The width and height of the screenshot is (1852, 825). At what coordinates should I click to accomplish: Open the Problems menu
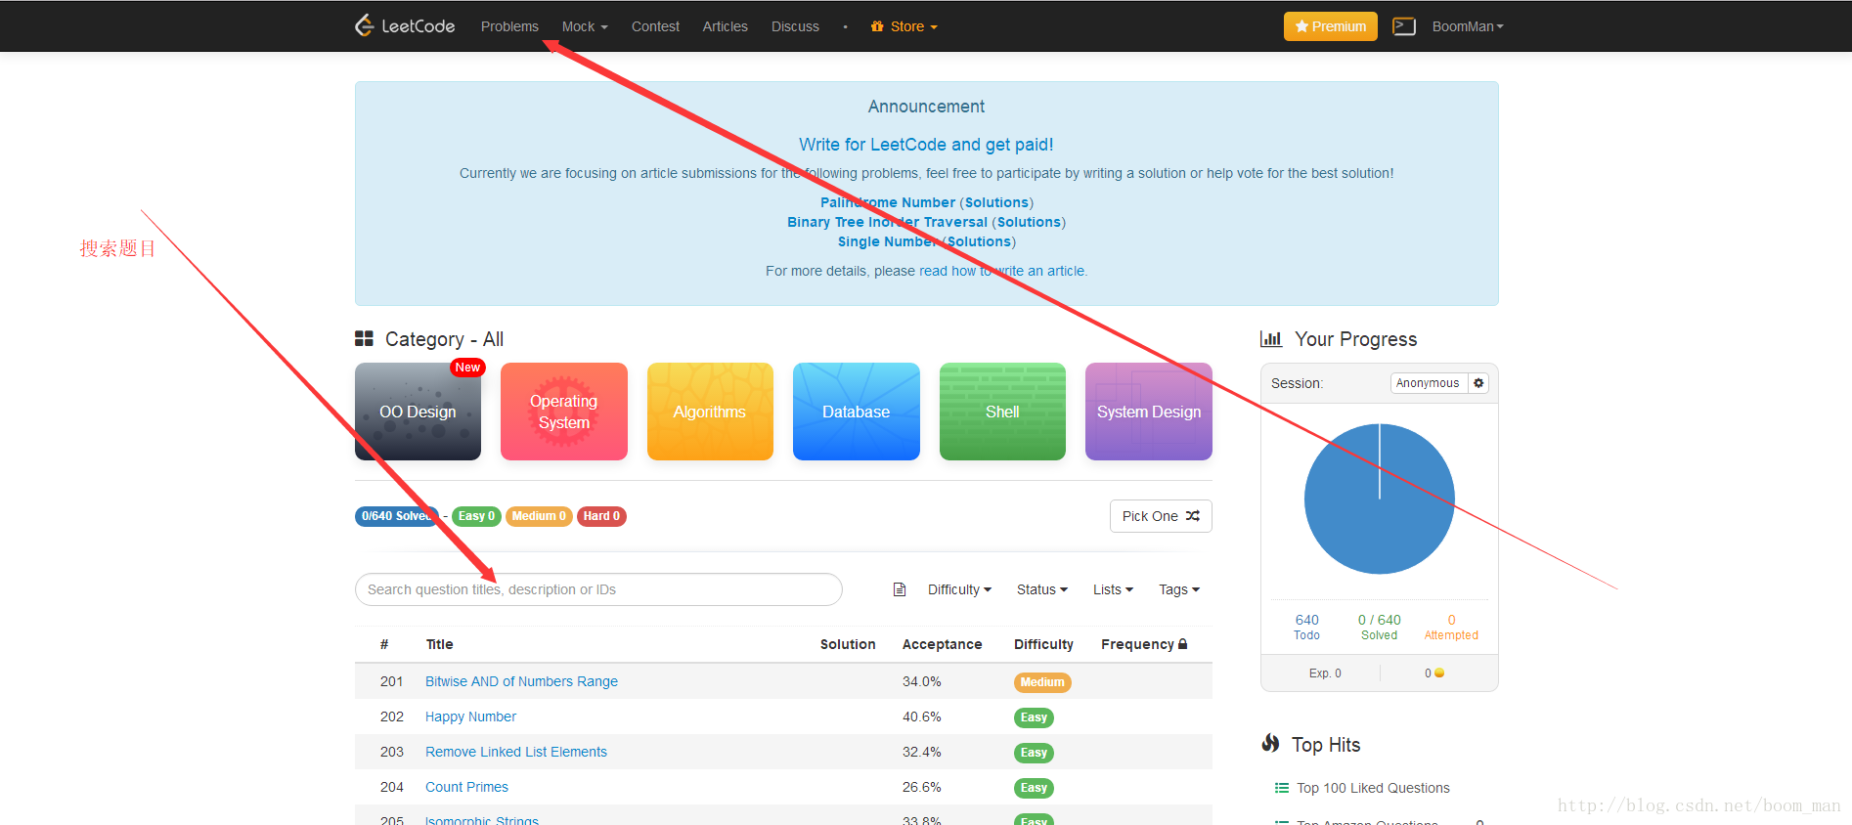click(x=509, y=26)
